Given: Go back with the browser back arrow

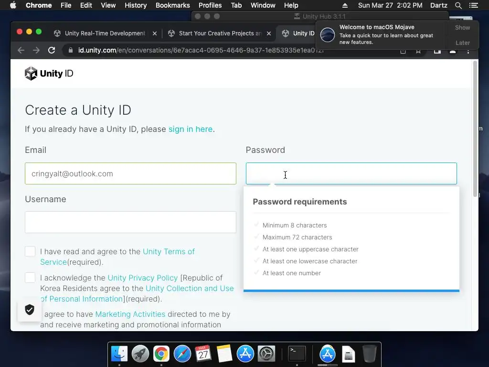Looking at the screenshot, I should tap(21, 50).
